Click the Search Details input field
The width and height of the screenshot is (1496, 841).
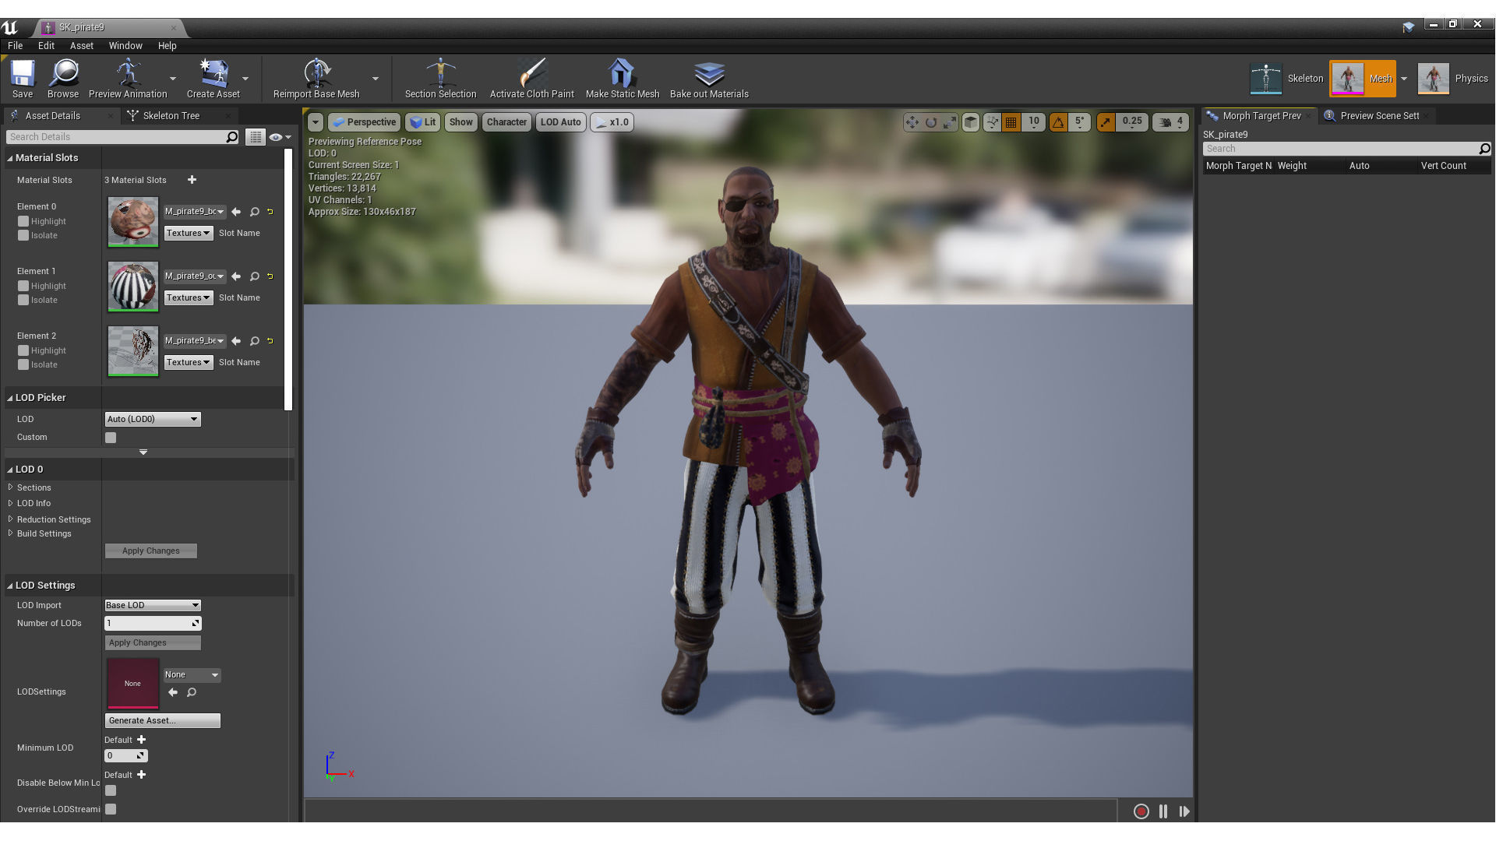pos(117,137)
